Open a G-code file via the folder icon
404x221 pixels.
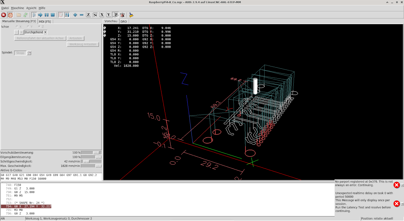(19, 15)
